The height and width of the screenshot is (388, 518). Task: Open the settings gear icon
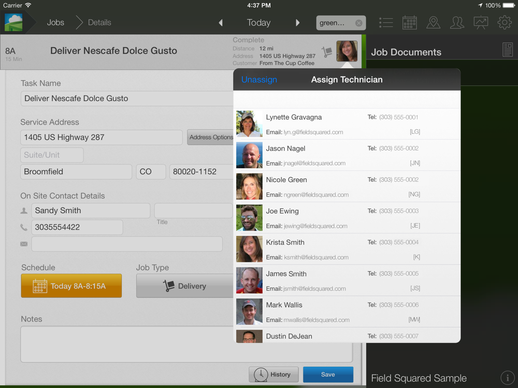(x=505, y=23)
